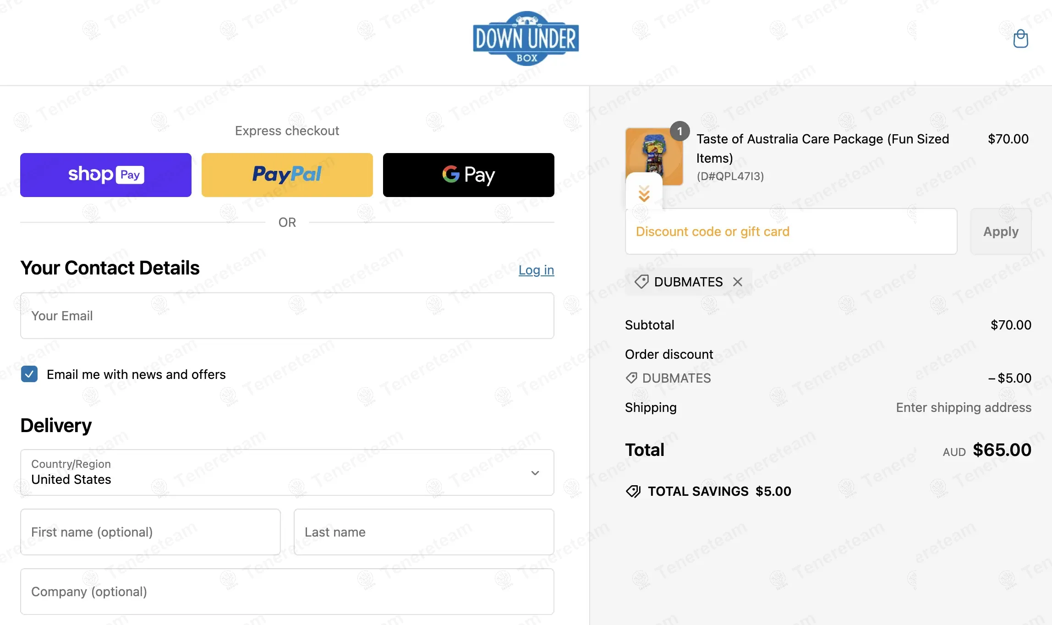Click the product quantity badge

(x=680, y=132)
